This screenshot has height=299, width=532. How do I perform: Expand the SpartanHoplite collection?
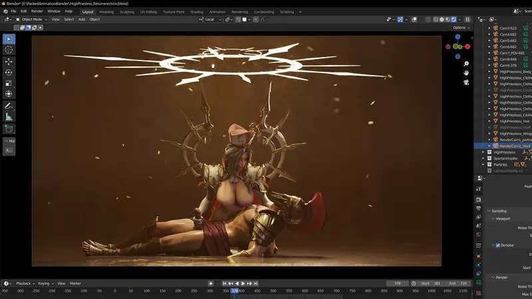click(x=483, y=158)
